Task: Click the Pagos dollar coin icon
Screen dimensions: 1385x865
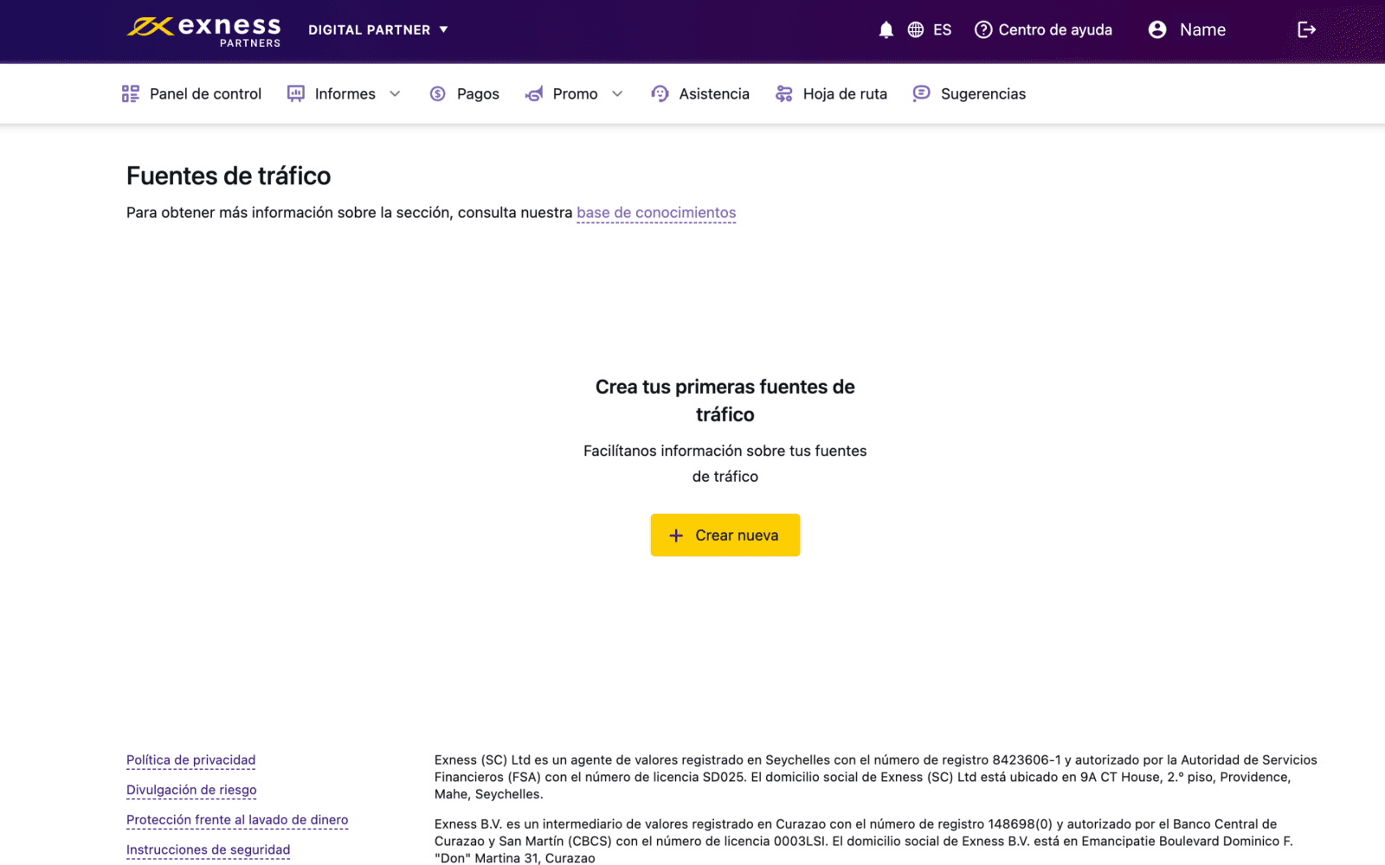Action: 438,93
